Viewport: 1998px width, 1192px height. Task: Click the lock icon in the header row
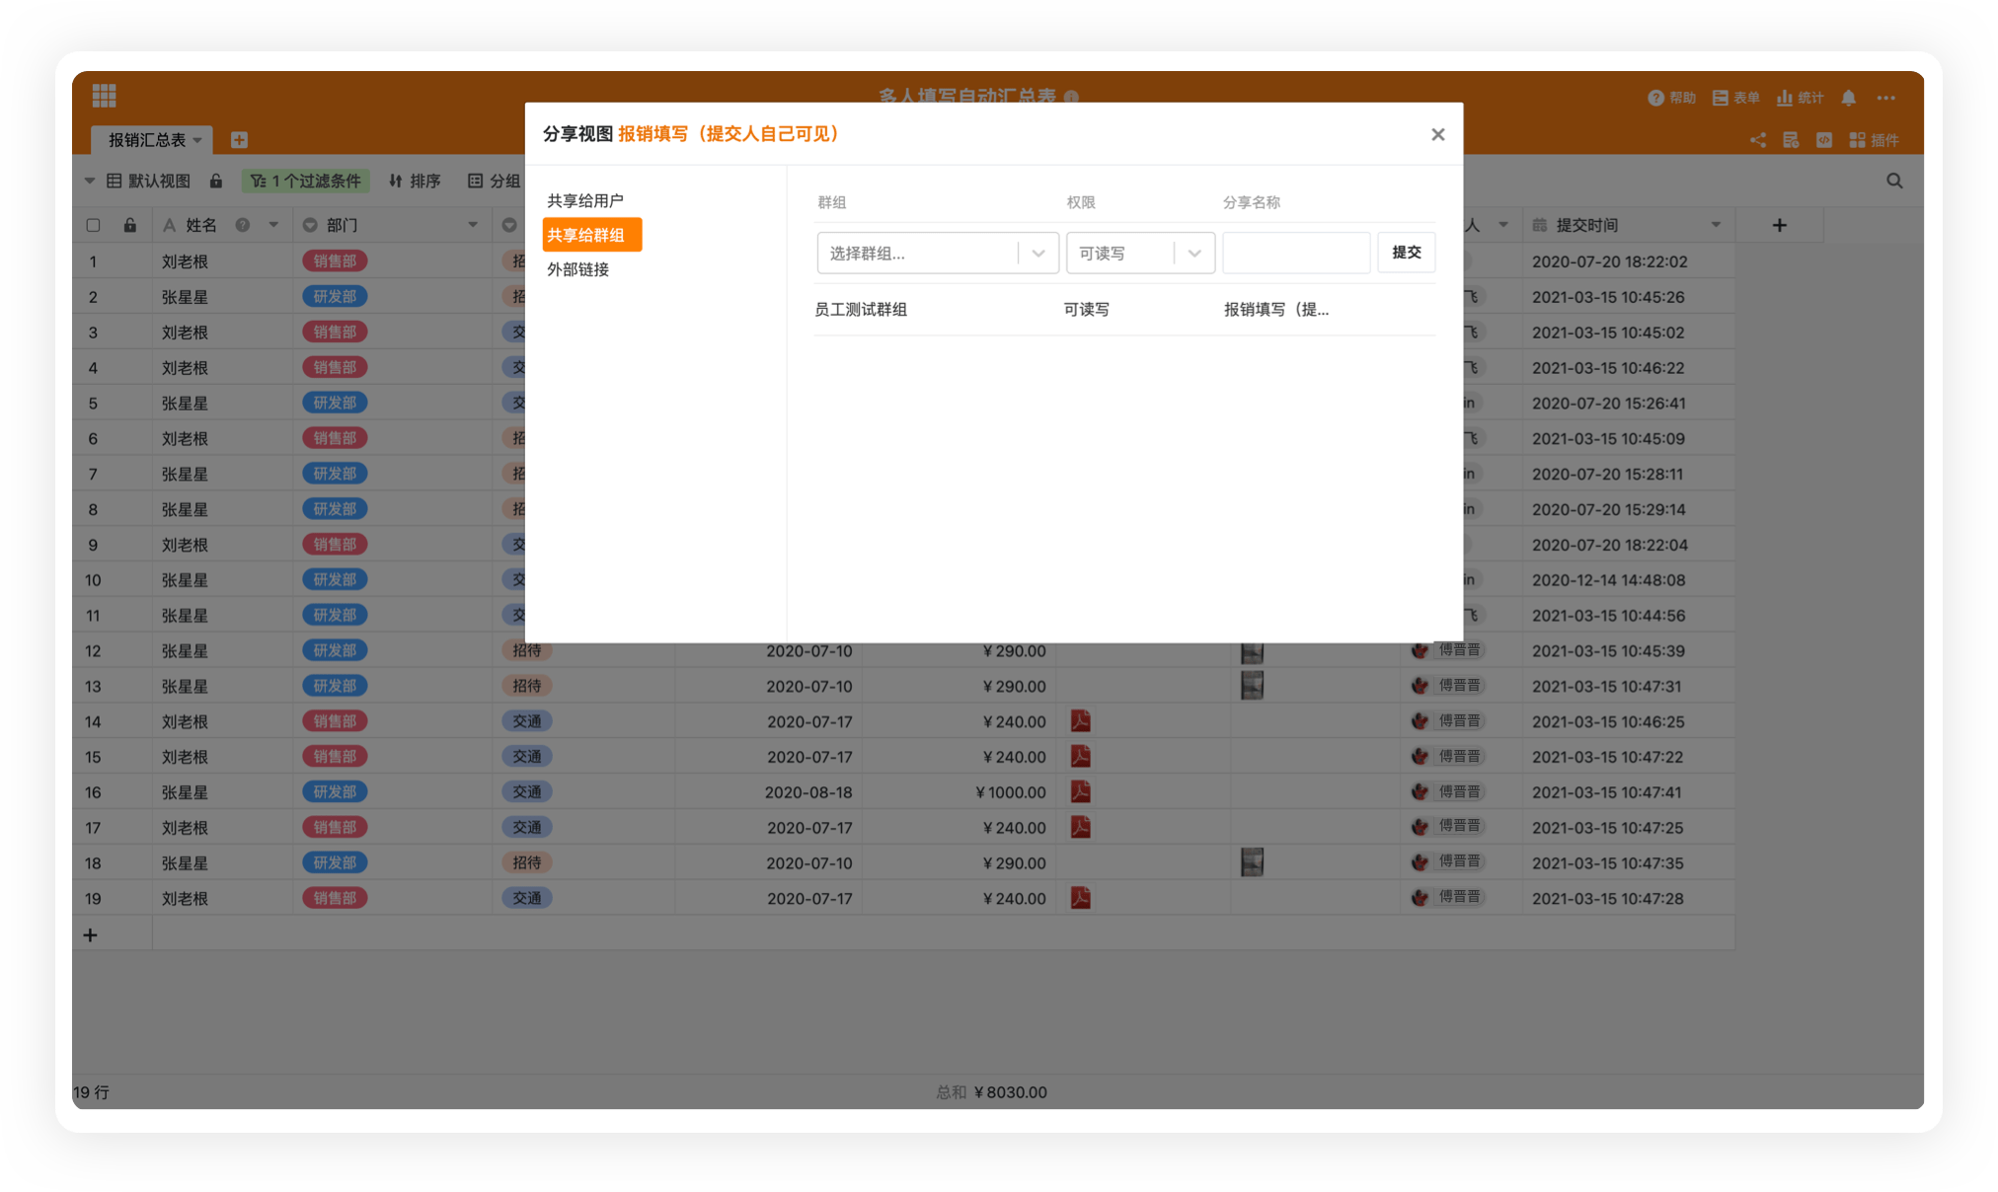(129, 225)
